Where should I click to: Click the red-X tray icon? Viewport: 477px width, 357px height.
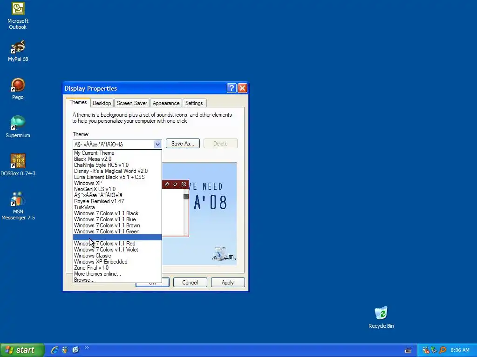point(426,350)
